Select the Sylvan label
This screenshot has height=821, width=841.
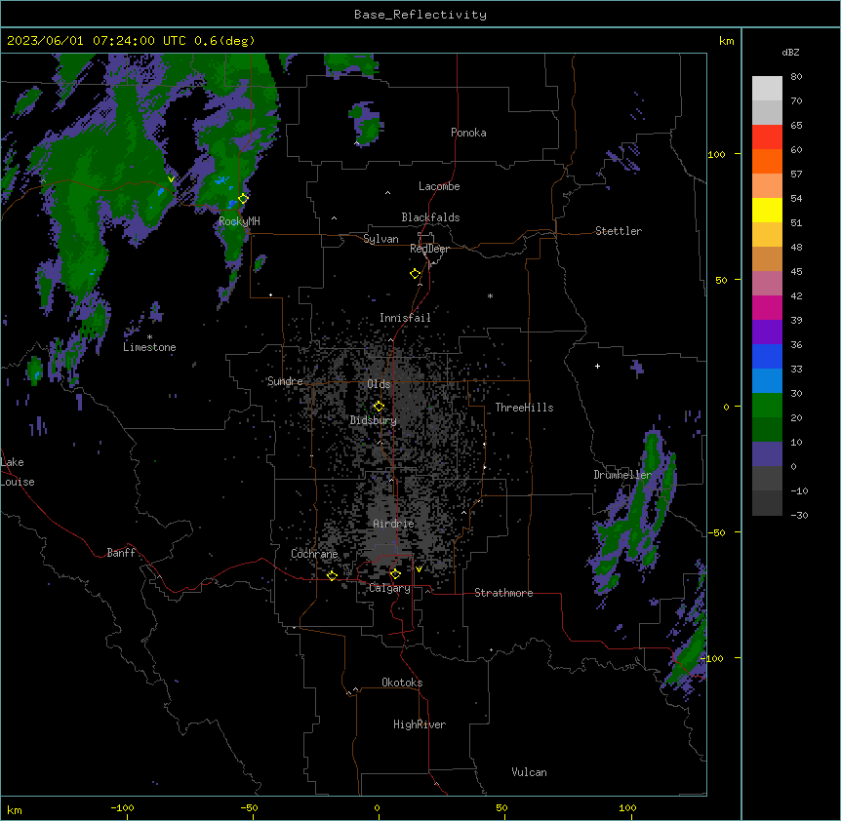pos(380,239)
